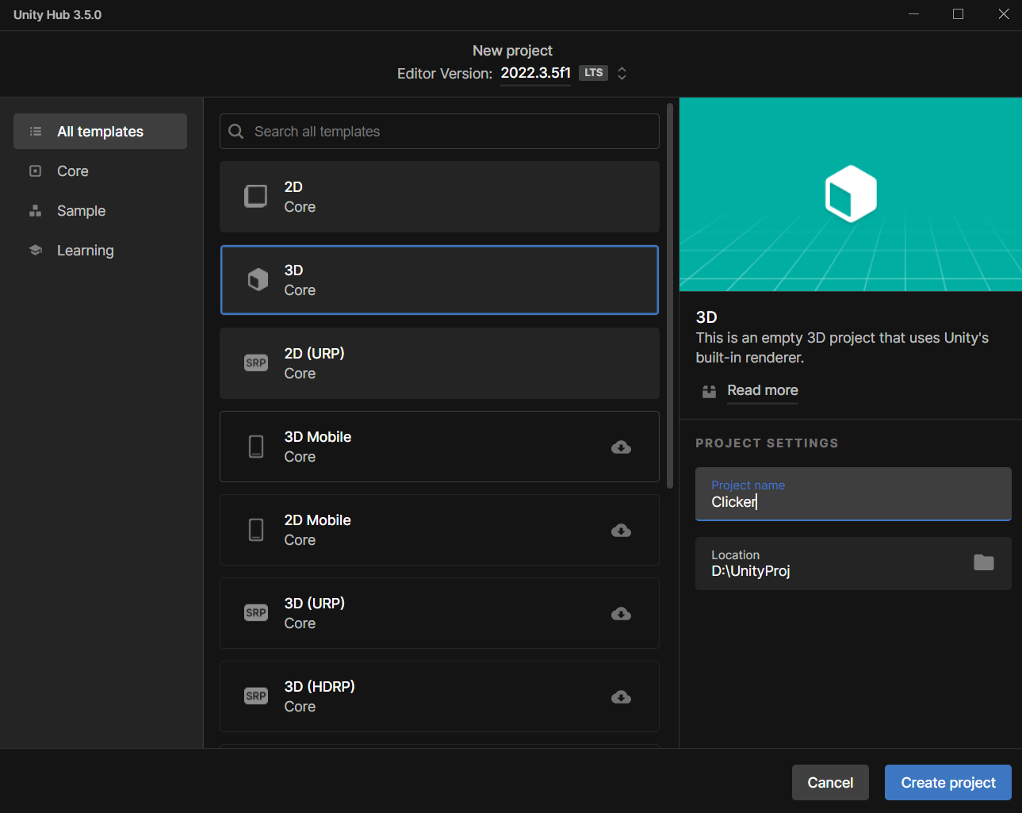Click the download icon for 3D Mobile
Image resolution: width=1022 pixels, height=813 pixels.
click(621, 447)
